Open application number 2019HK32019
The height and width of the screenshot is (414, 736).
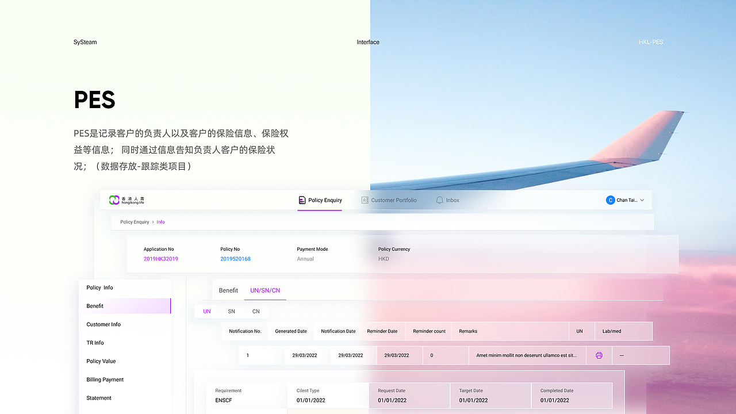click(161, 259)
